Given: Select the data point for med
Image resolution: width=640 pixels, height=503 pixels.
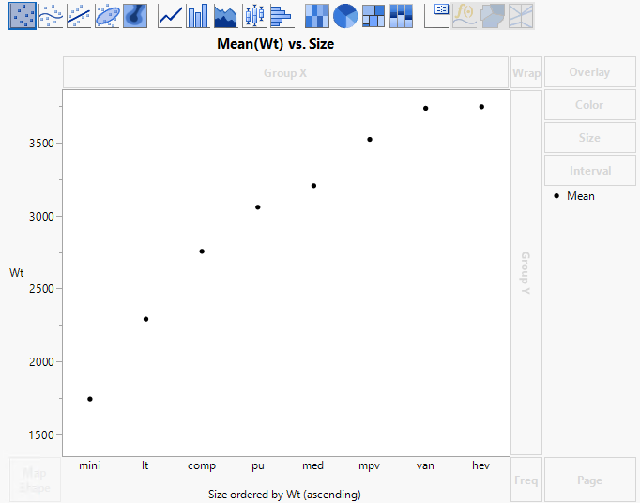Looking at the screenshot, I should click(x=313, y=186).
